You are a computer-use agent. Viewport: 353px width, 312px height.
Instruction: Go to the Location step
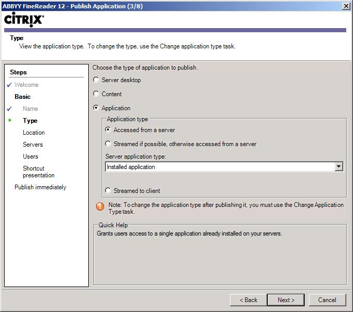tap(34, 133)
